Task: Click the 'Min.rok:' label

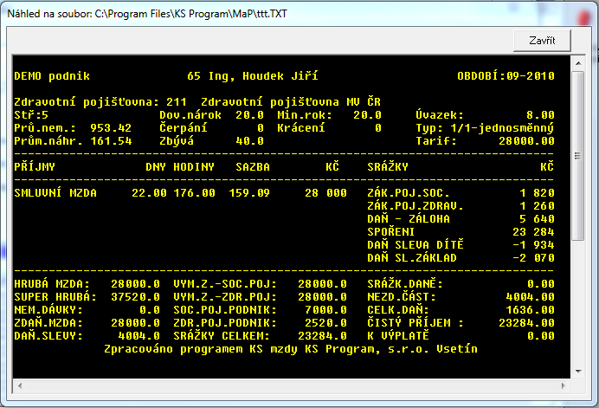Action: [305, 115]
